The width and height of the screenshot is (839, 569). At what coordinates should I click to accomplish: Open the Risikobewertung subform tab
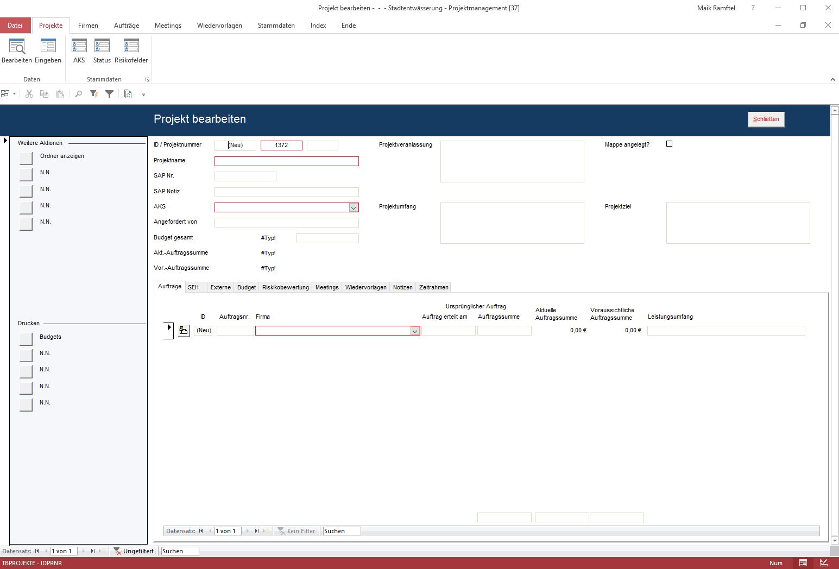tap(286, 287)
